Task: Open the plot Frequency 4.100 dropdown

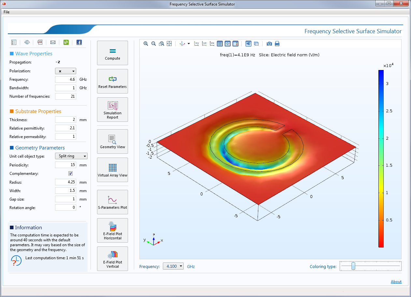Action: click(173, 266)
